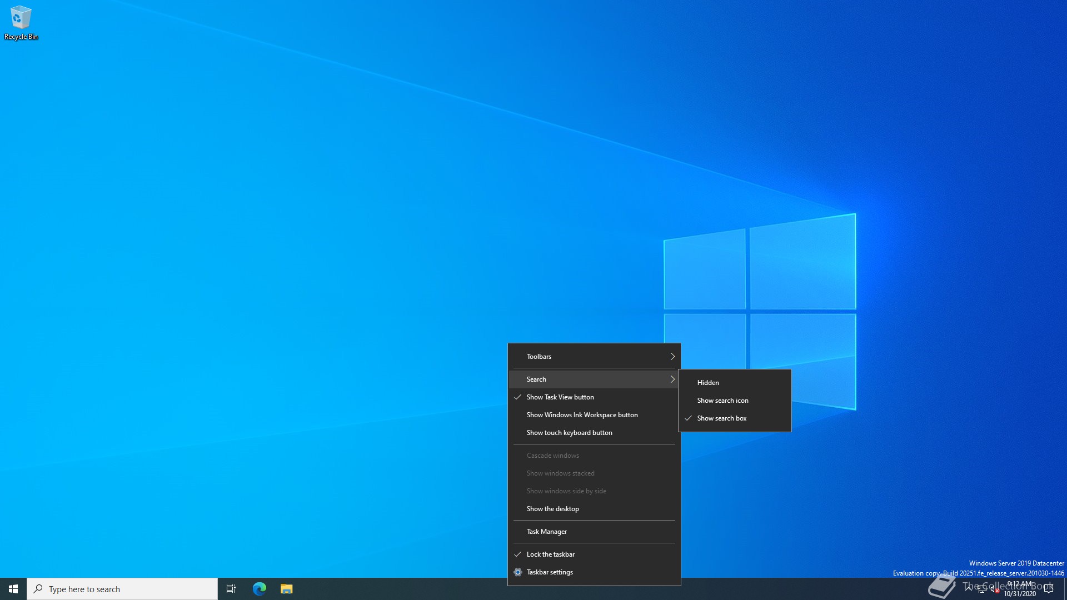Screen dimensions: 1067x600
Task: Uncheck Show Task View button
Action: (560, 397)
